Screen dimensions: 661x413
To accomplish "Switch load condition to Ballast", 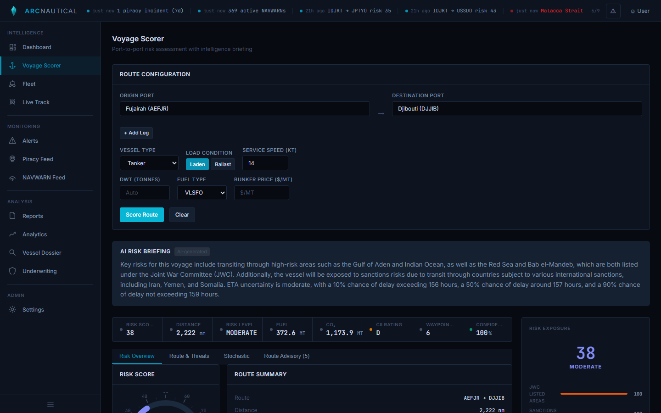I will (x=223, y=164).
